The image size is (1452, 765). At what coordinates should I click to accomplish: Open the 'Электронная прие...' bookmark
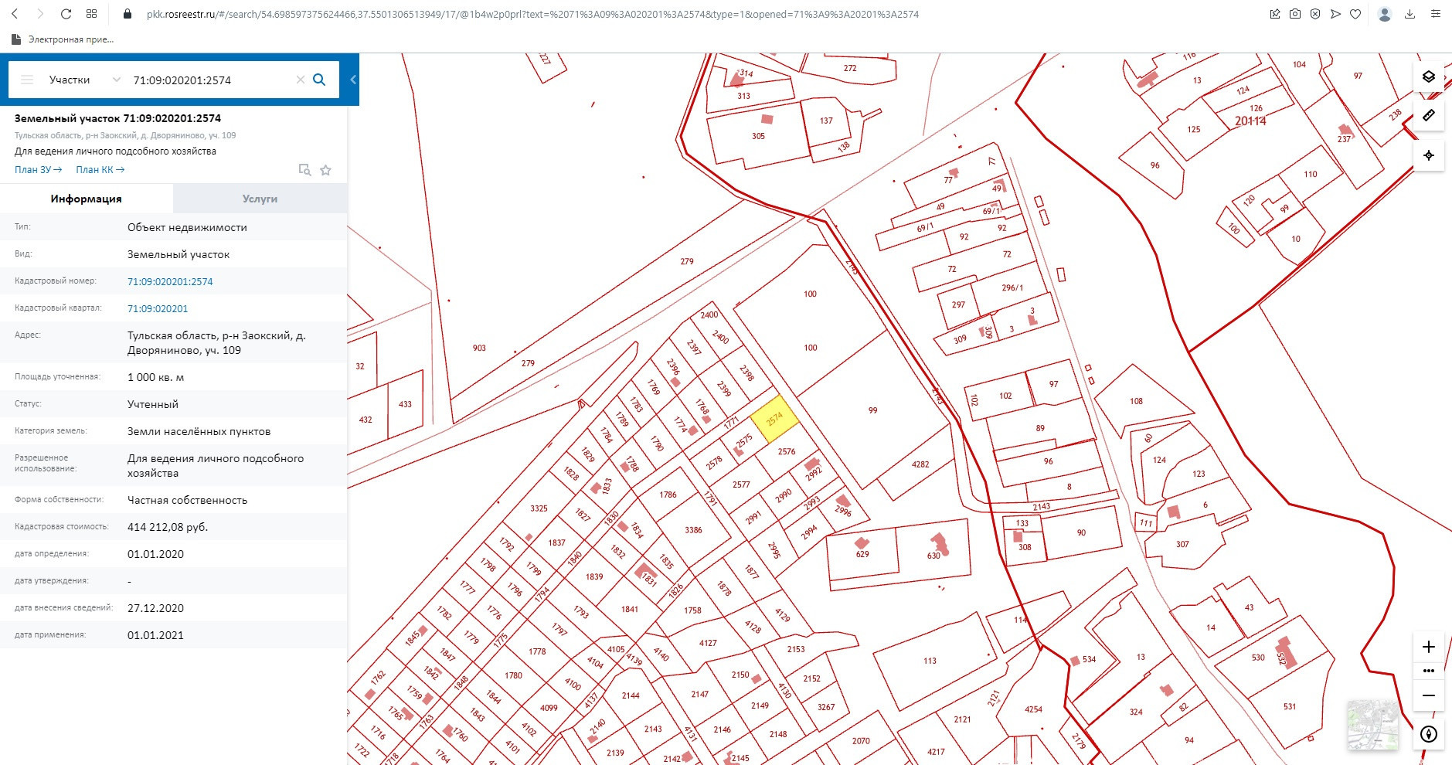pos(64,39)
